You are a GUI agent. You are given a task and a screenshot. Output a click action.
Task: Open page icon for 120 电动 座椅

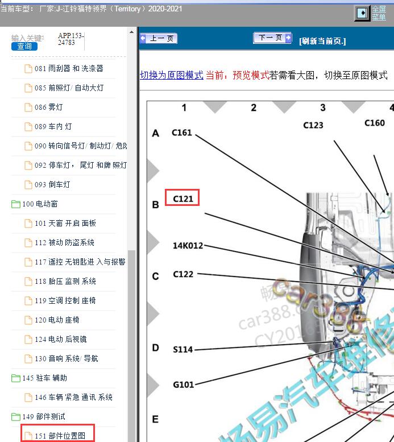(x=28, y=320)
